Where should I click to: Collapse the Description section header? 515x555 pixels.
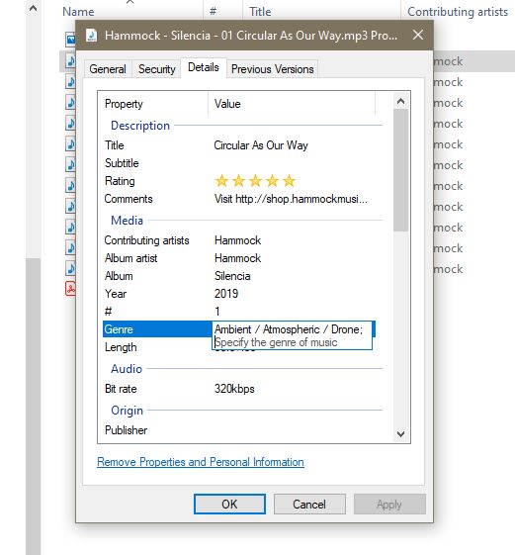point(140,126)
